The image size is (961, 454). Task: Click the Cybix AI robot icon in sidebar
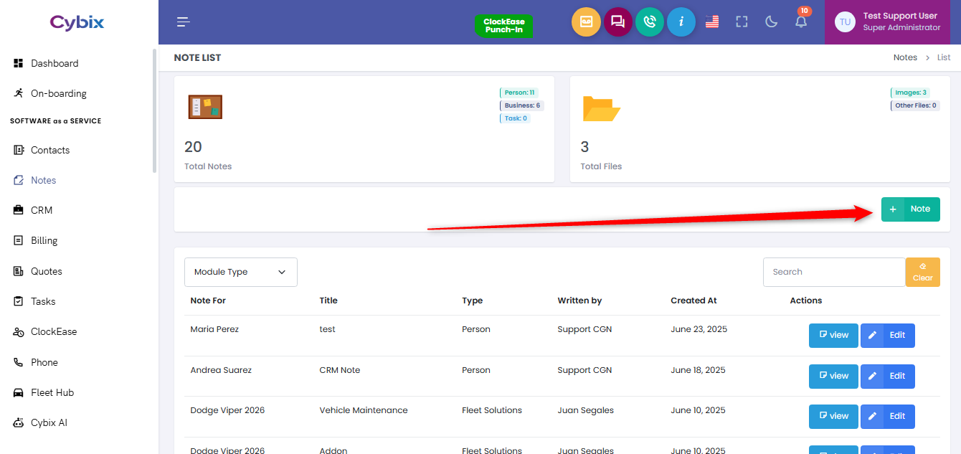(x=19, y=422)
